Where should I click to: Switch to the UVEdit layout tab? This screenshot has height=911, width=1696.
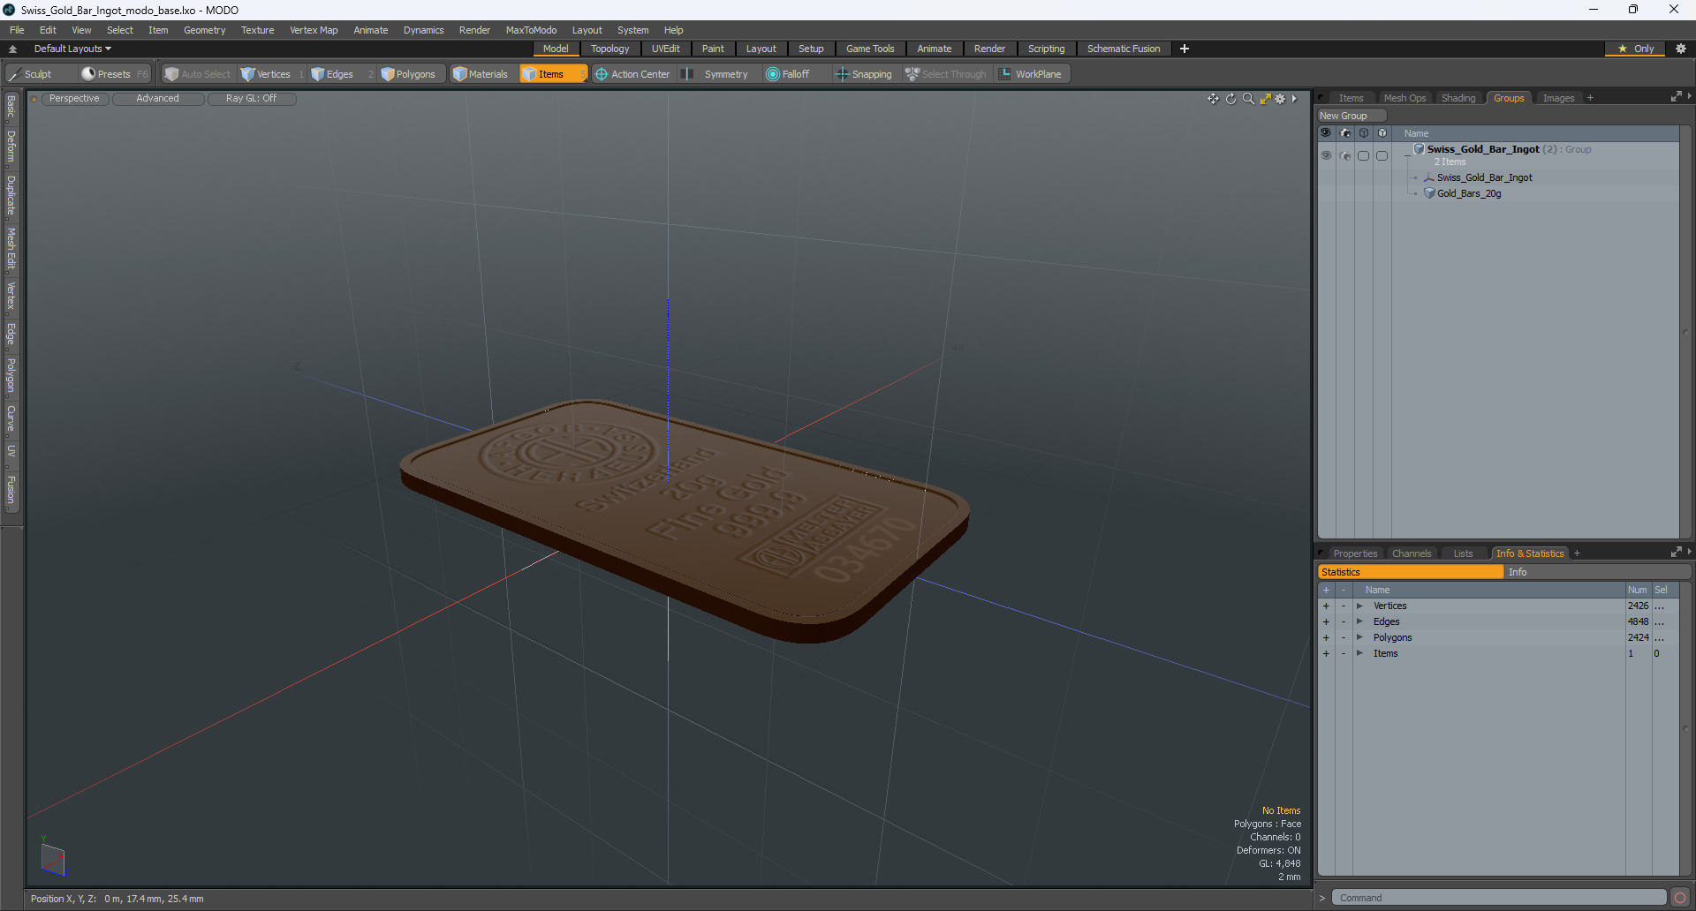click(665, 49)
